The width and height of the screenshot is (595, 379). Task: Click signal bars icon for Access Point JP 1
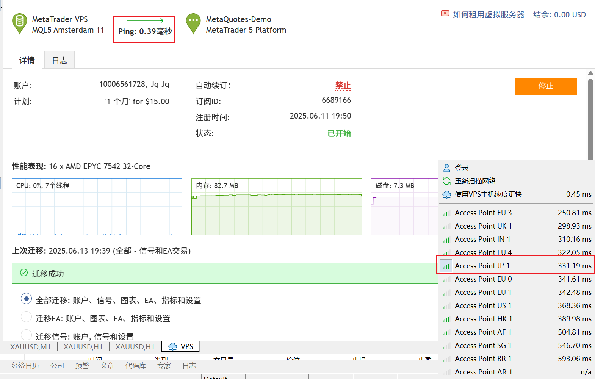pos(446,266)
